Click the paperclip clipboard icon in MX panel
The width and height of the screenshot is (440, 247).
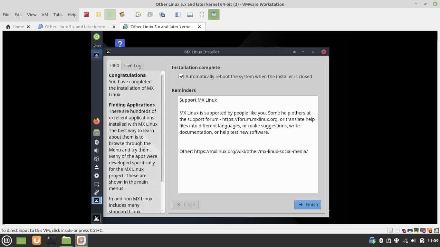pos(97,192)
